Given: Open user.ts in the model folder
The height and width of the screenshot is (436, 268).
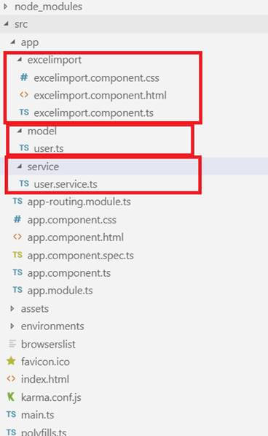Looking at the screenshot, I should [x=49, y=148].
